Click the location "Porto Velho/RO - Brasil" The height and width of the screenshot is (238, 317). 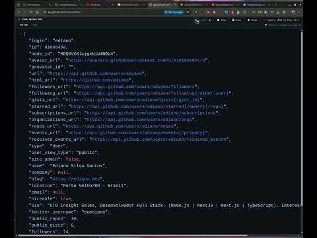click(93, 186)
